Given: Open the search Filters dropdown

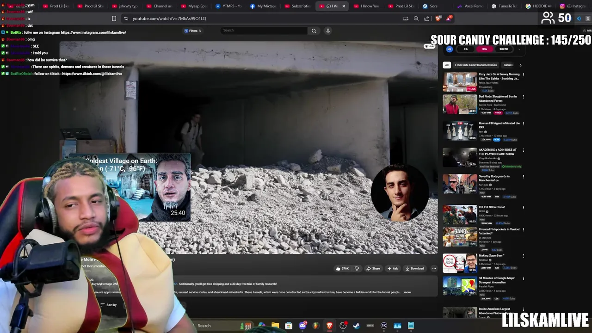Looking at the screenshot, I should (x=193, y=31).
